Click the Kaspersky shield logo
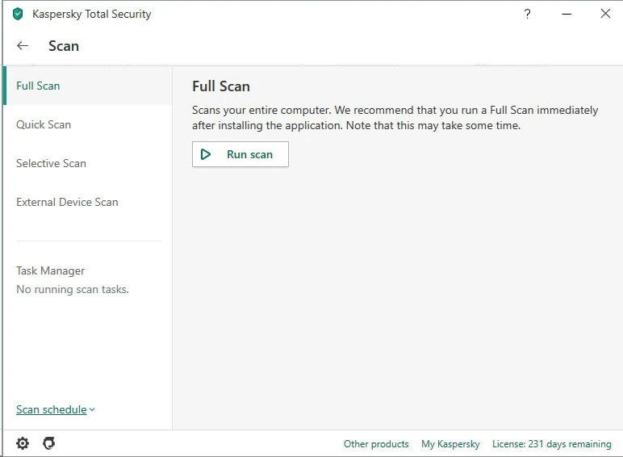The image size is (623, 457). tap(18, 14)
